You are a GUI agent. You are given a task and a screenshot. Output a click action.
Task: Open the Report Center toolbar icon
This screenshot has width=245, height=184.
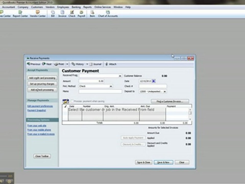(20, 14)
